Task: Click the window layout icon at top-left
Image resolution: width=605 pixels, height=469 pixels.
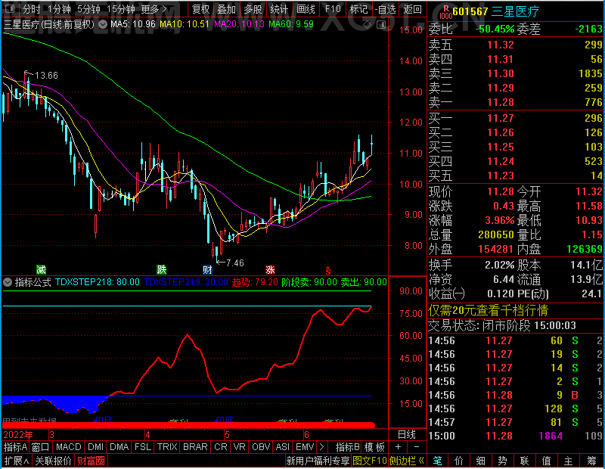Action: (10, 8)
